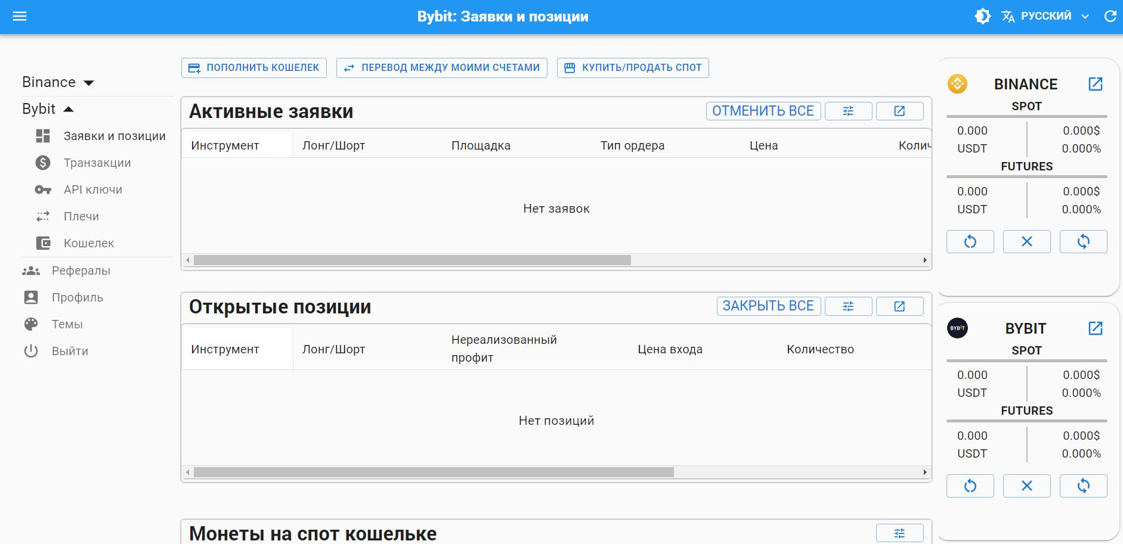Open the hamburger navigation menu

click(x=20, y=16)
